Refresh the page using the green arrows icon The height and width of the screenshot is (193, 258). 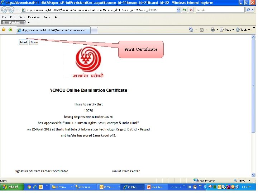(185, 10)
